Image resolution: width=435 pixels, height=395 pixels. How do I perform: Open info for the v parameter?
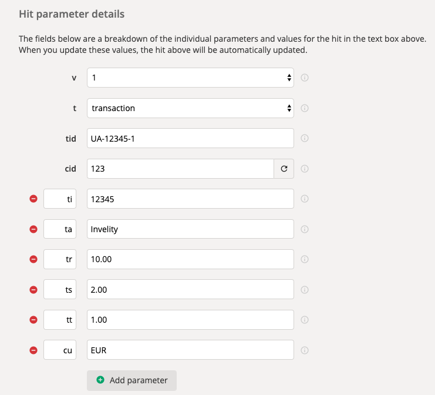[x=305, y=78]
